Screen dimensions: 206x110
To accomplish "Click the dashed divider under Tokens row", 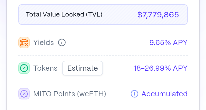I will pyautogui.click(x=103, y=81).
